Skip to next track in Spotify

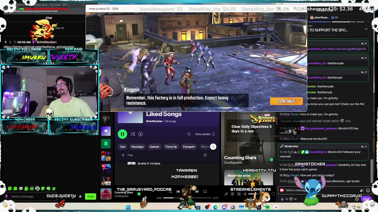[x=197, y=191]
